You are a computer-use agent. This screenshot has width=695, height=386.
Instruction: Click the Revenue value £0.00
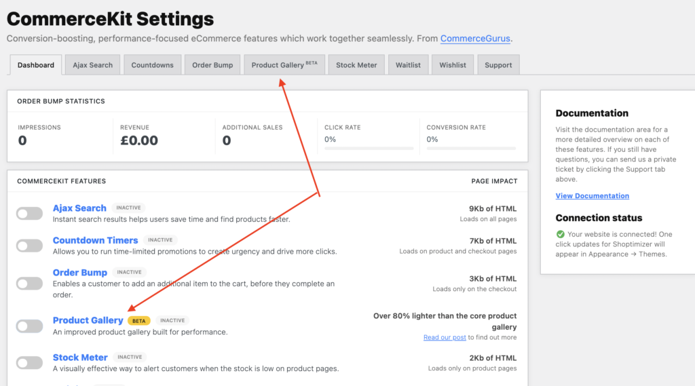[x=139, y=140]
